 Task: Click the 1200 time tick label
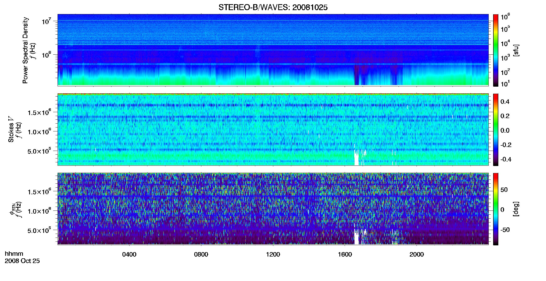pyautogui.click(x=273, y=254)
